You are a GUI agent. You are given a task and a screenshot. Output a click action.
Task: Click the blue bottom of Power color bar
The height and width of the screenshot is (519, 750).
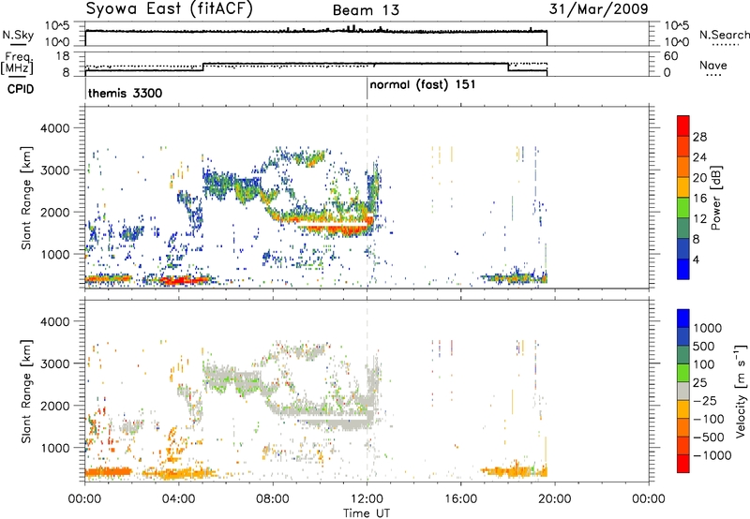(x=683, y=269)
